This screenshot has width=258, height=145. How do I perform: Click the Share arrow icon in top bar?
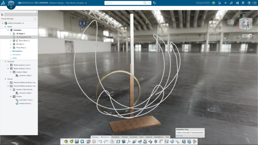231,3
